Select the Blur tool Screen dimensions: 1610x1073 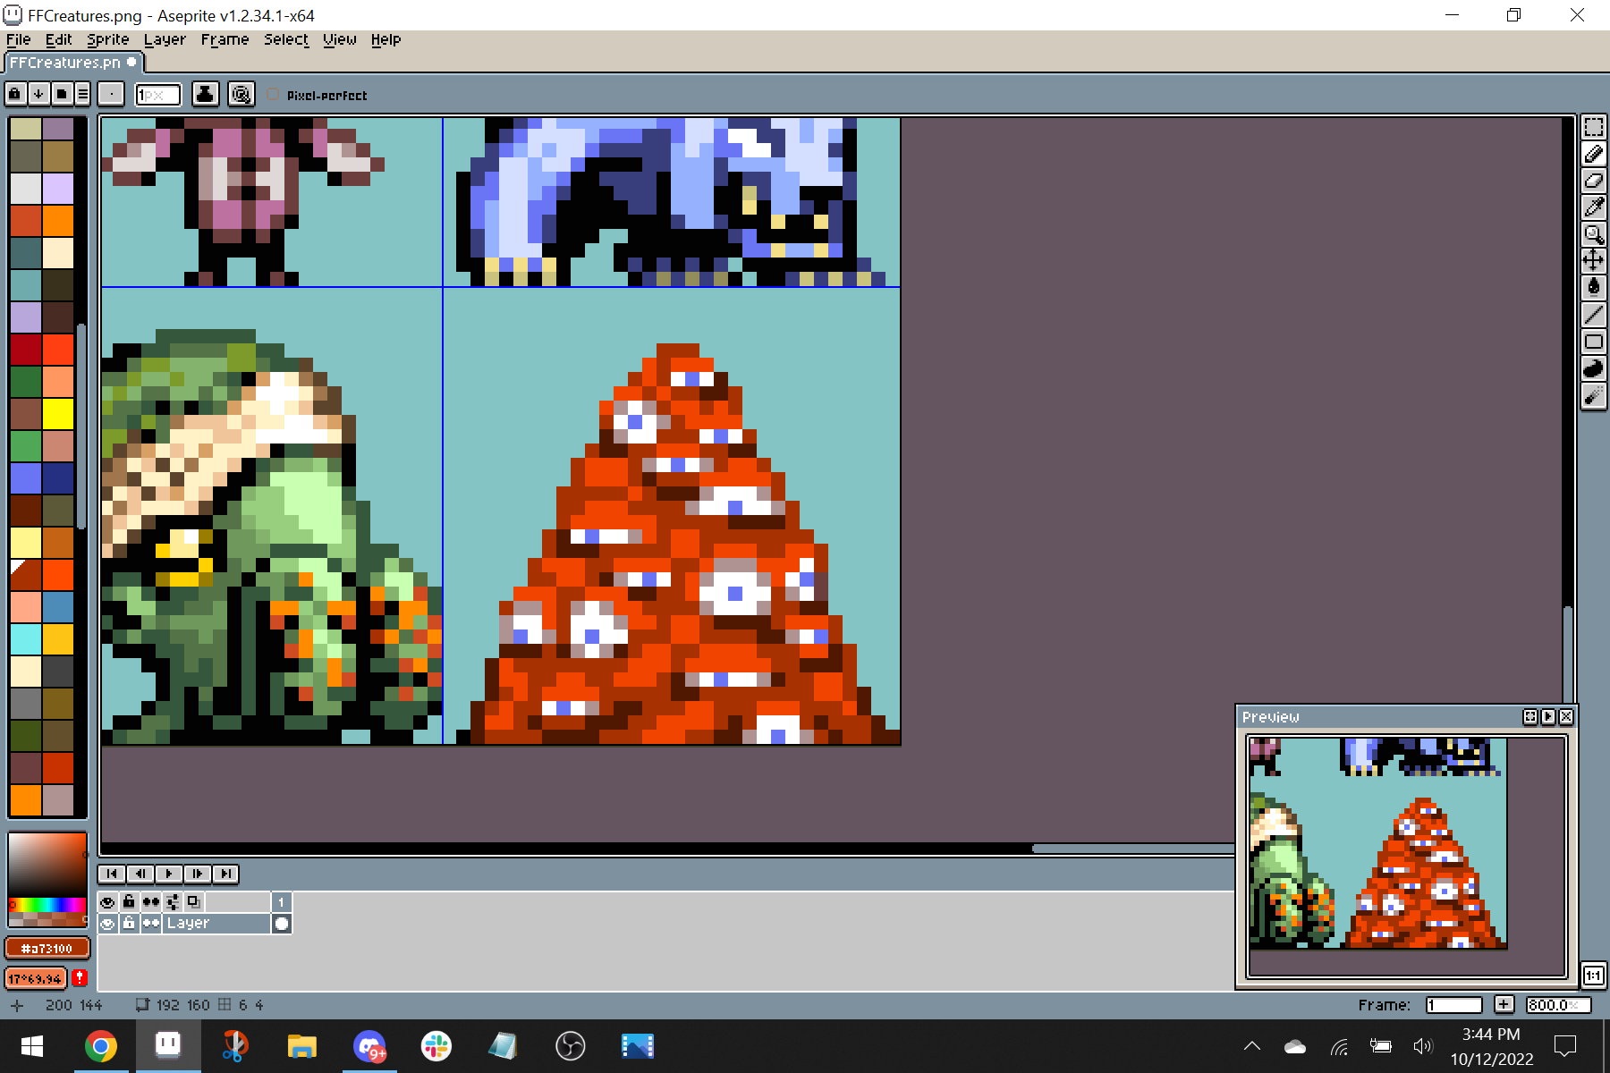point(1594,395)
